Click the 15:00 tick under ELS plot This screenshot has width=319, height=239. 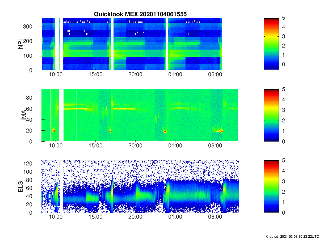pos(95,217)
